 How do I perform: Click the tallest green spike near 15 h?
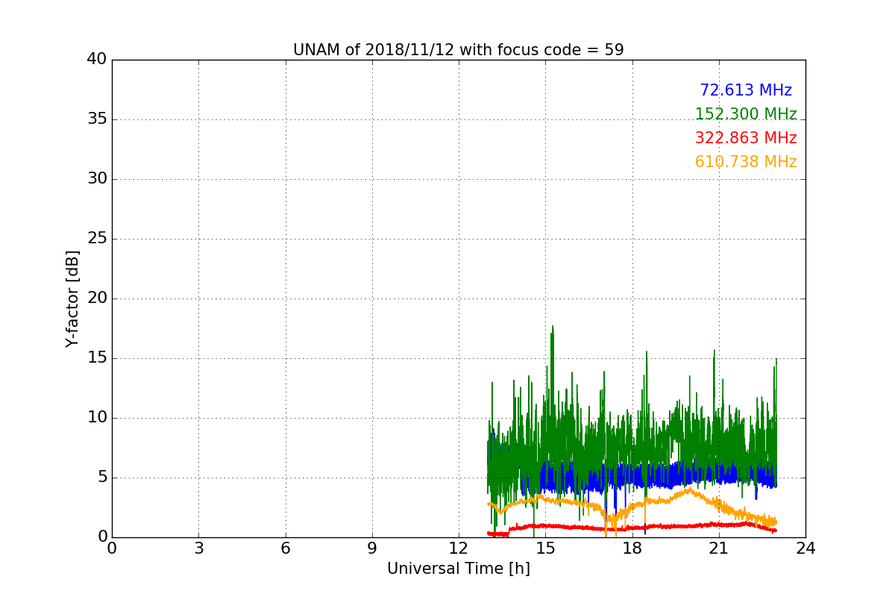pos(552,328)
